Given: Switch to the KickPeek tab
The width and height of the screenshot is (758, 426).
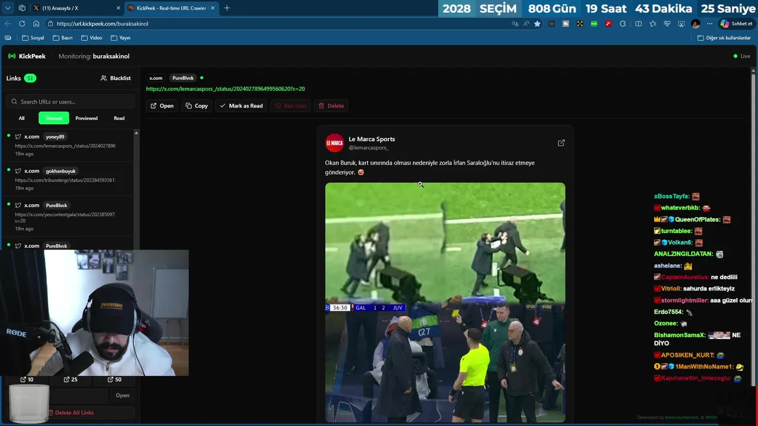Looking at the screenshot, I should 171,8.
